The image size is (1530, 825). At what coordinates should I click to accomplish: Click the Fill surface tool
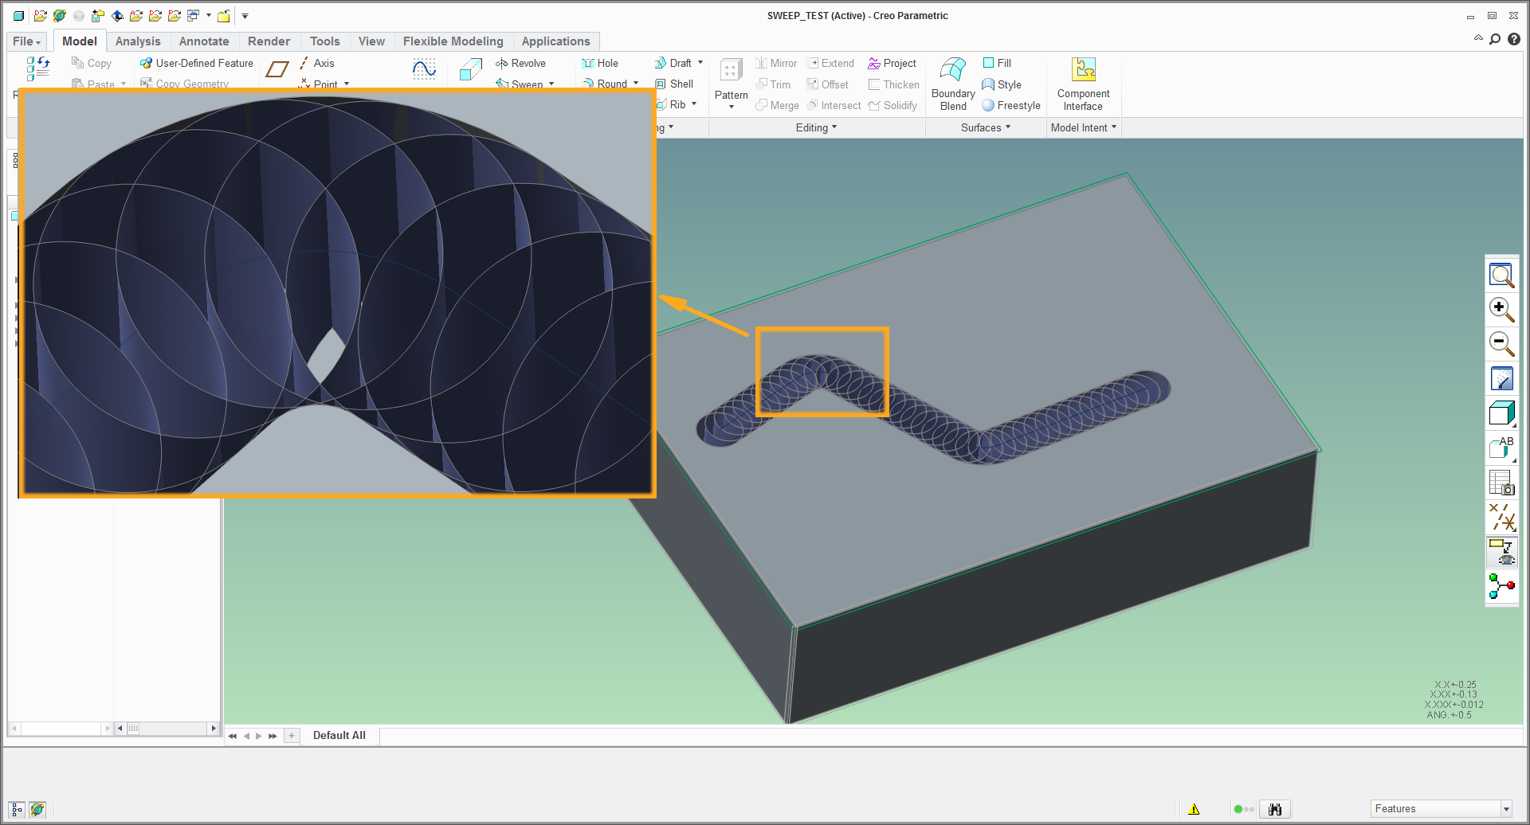pyautogui.click(x=997, y=63)
